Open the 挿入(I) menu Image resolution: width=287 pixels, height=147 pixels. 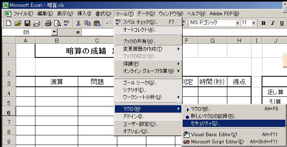point(84,14)
